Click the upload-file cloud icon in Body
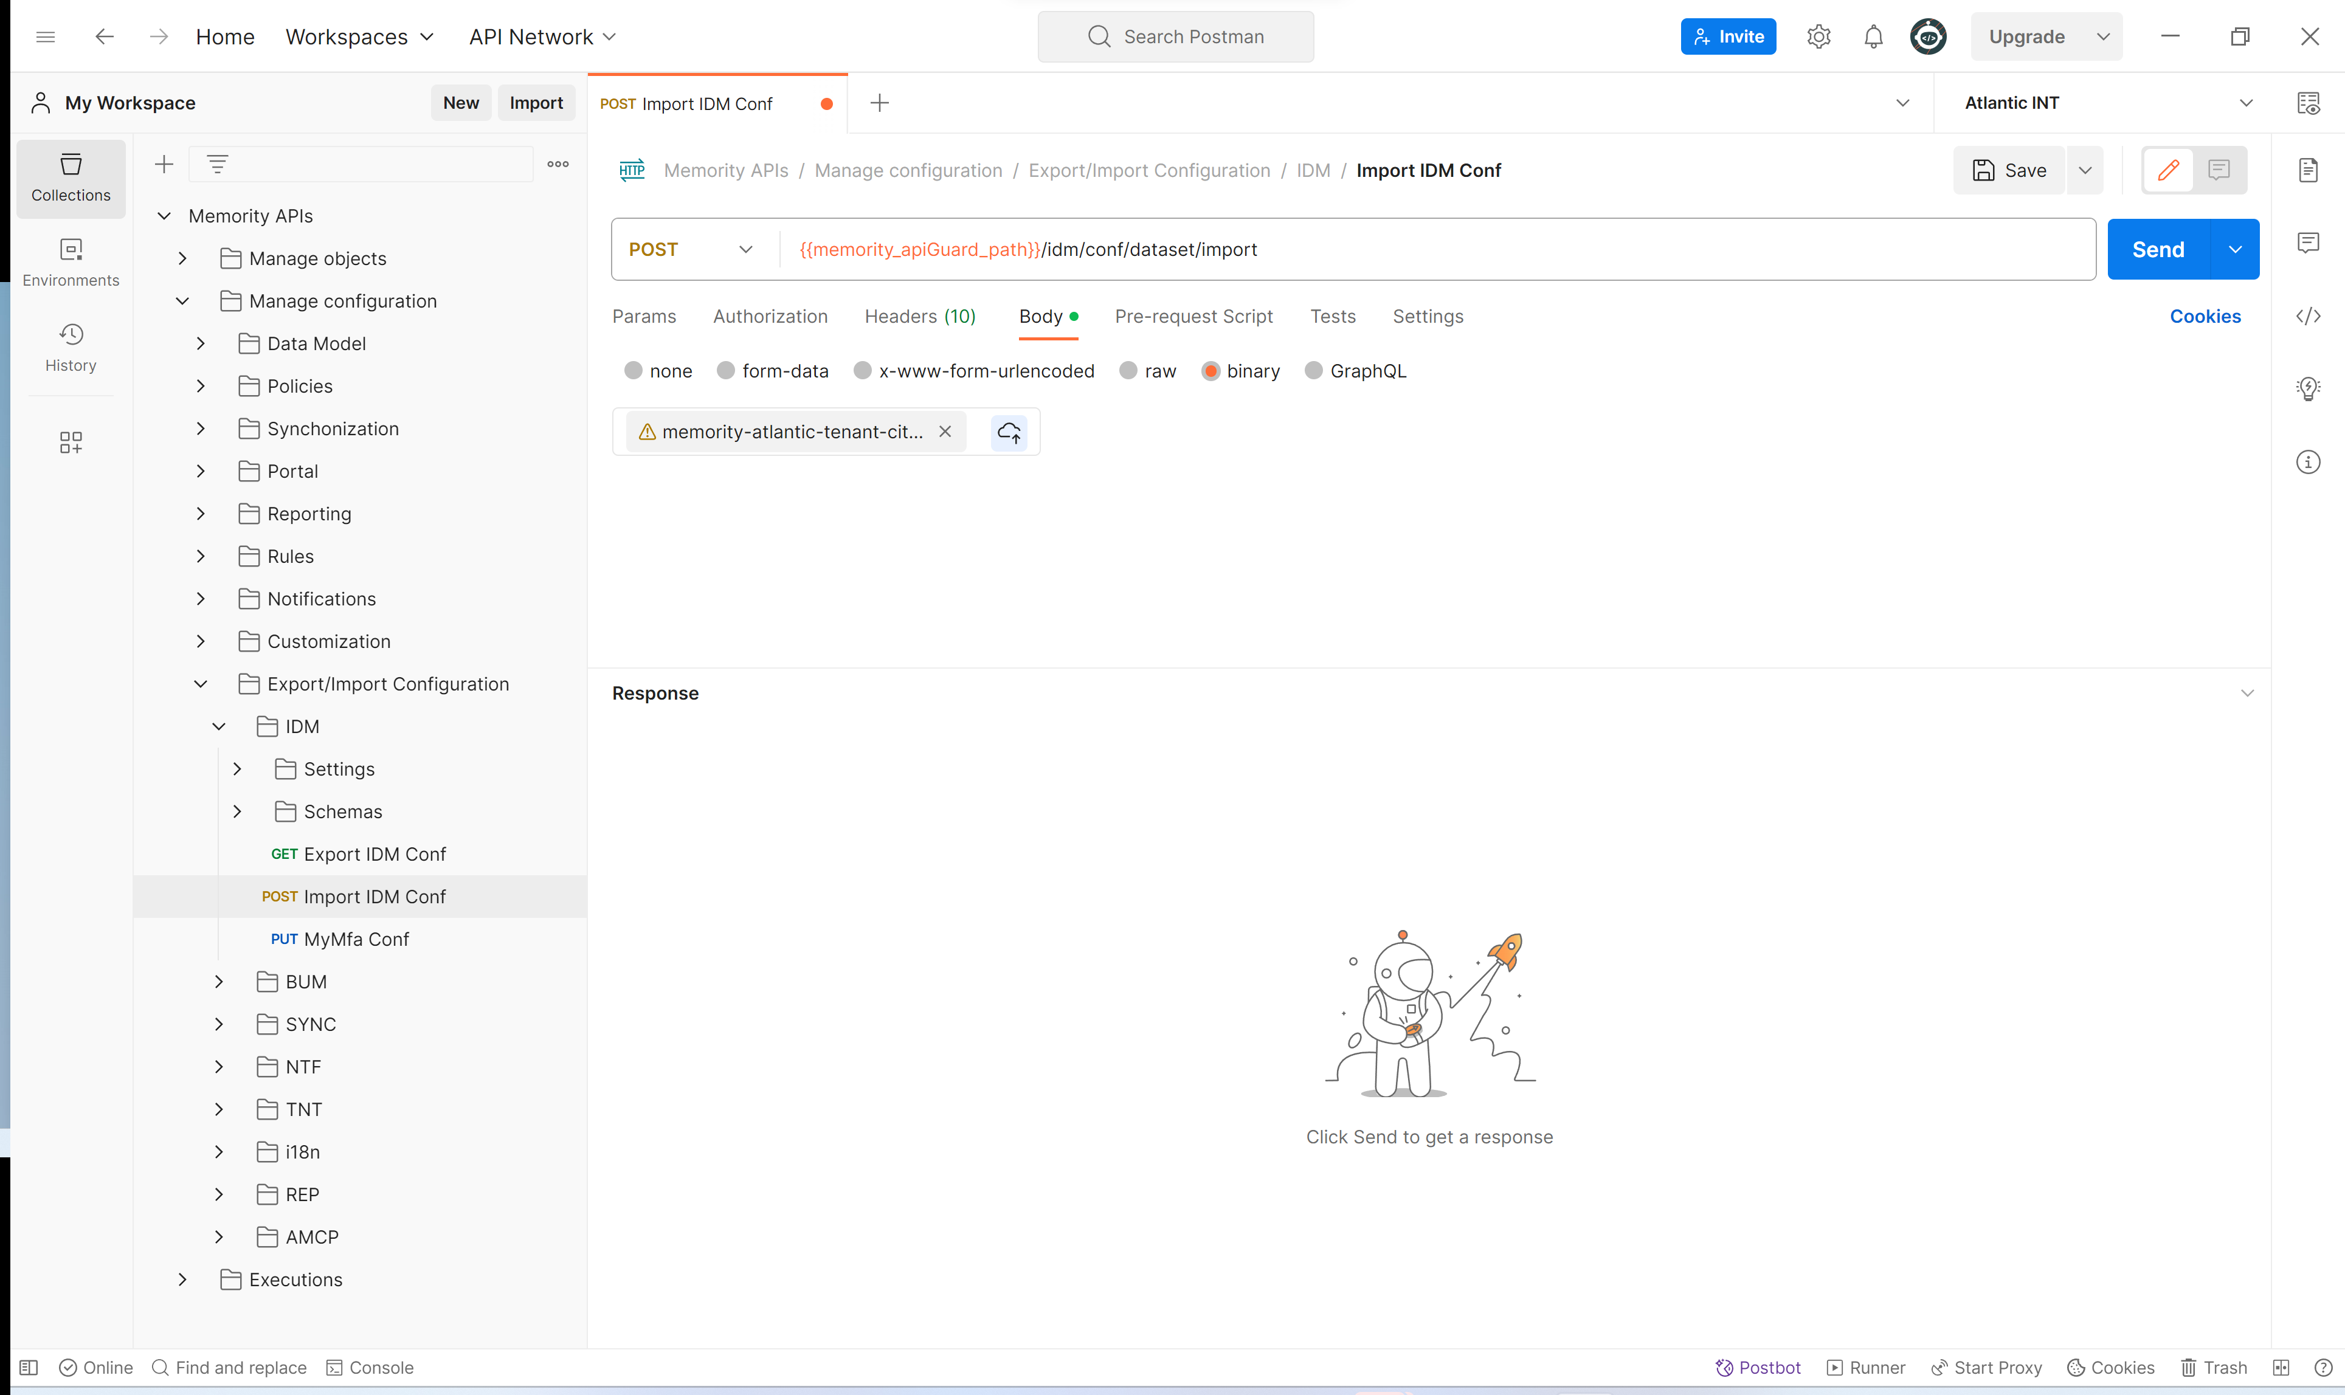2345x1395 pixels. 1009,432
